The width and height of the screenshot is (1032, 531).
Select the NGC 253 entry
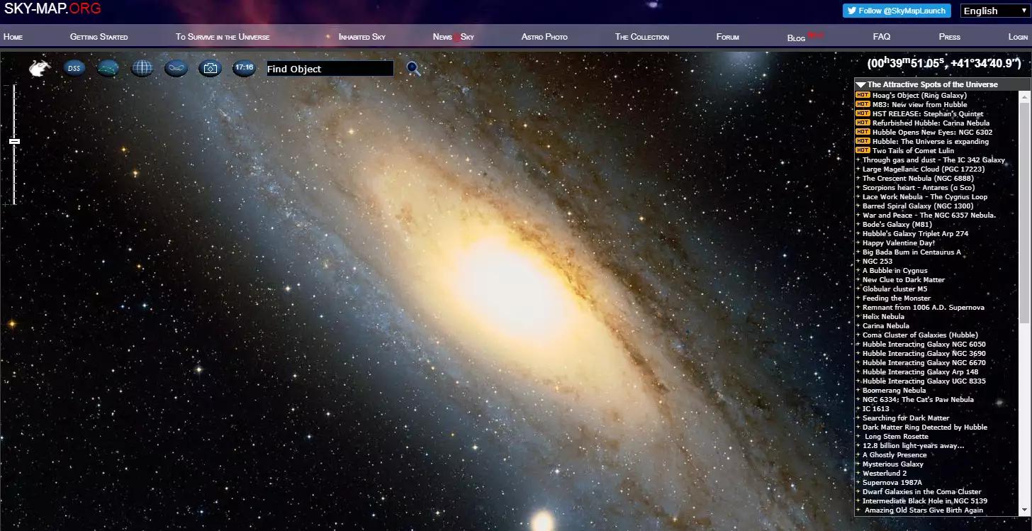tap(877, 261)
